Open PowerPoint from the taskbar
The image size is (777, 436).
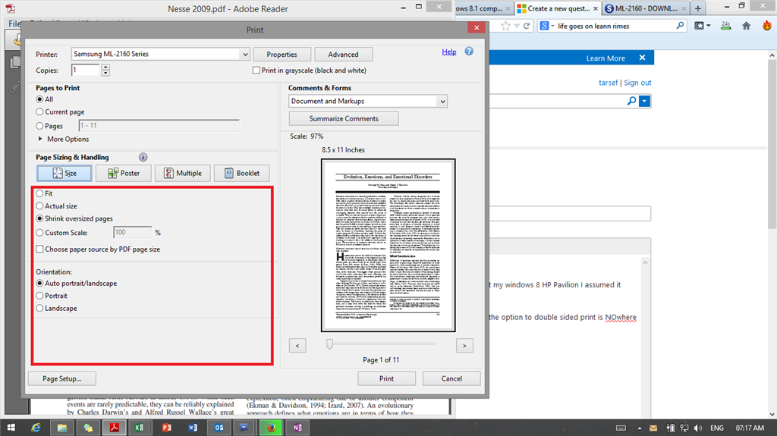click(x=166, y=428)
